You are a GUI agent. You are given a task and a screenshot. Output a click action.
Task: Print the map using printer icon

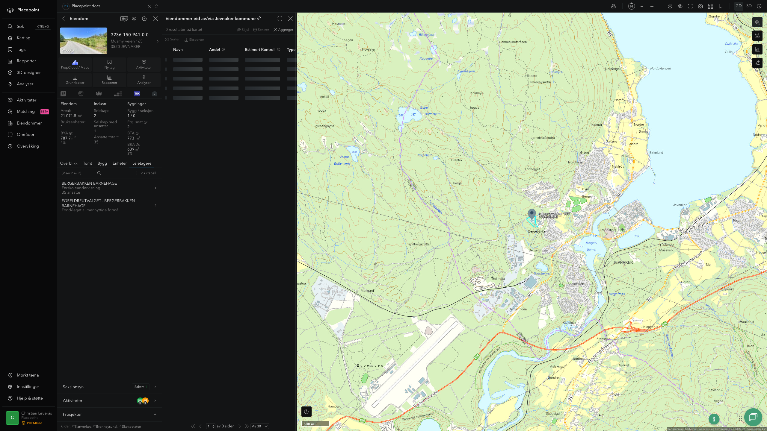tap(670, 6)
